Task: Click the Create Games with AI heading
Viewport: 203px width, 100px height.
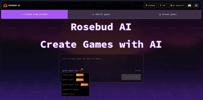Action: [x=101, y=44]
